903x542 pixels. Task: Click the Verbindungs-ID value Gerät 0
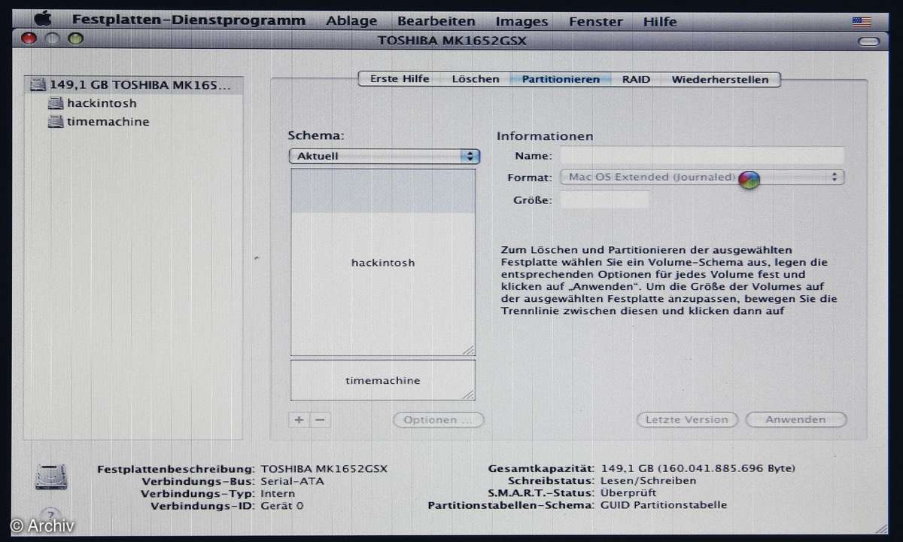coord(281,506)
